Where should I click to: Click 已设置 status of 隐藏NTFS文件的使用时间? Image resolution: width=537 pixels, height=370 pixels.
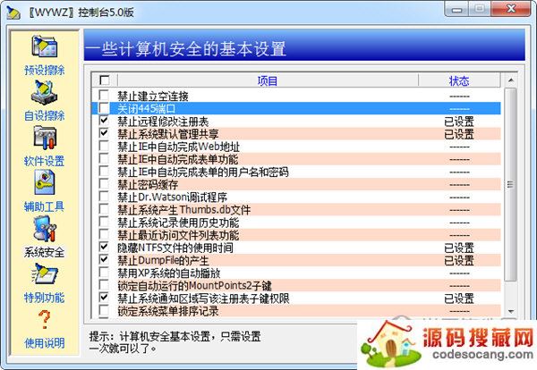pyautogui.click(x=459, y=248)
